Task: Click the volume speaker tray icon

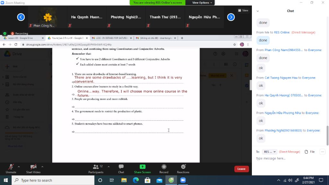Action: click(x=290, y=180)
